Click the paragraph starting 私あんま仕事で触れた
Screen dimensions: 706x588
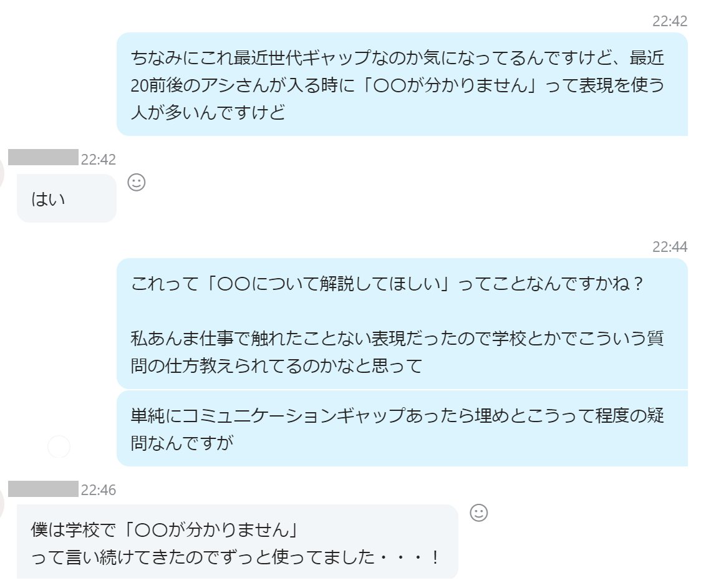pyautogui.click(x=397, y=352)
